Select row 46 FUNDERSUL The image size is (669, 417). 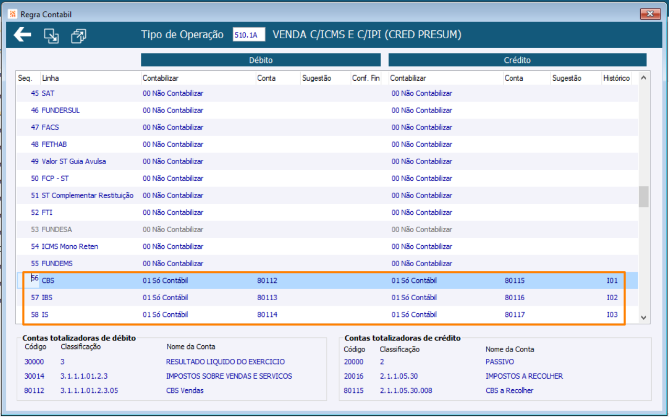click(327, 111)
